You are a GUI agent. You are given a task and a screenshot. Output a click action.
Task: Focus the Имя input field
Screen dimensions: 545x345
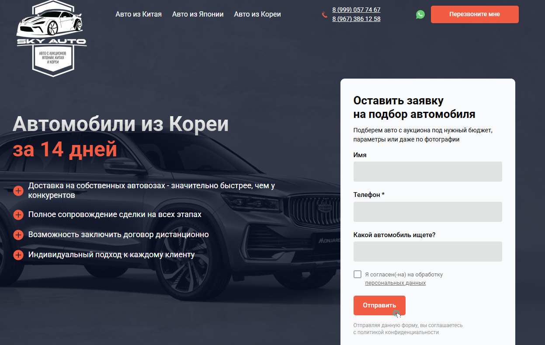point(427,172)
